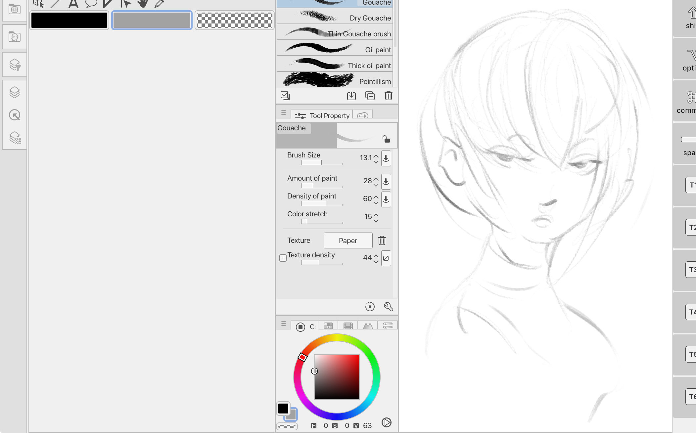The image size is (696, 433).
Task: Click the import sub tool download icon
Action: click(351, 96)
